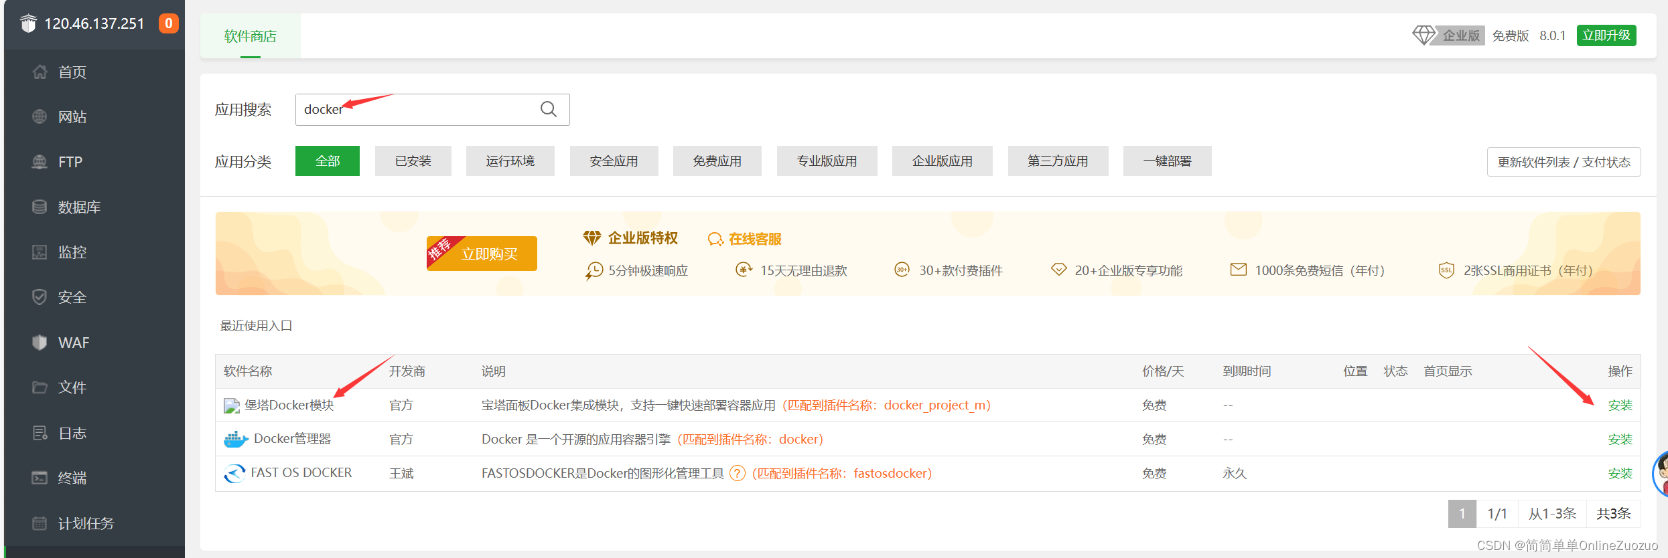Image resolution: width=1668 pixels, height=558 pixels.
Task: Click the question mark help icon
Action: (x=737, y=473)
